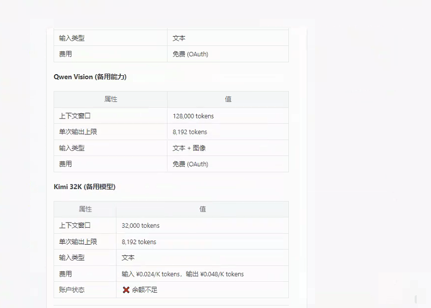Screen dimensions: 431x308
Task: Click '值' header in Qwen Vision table
Action: pos(228,99)
